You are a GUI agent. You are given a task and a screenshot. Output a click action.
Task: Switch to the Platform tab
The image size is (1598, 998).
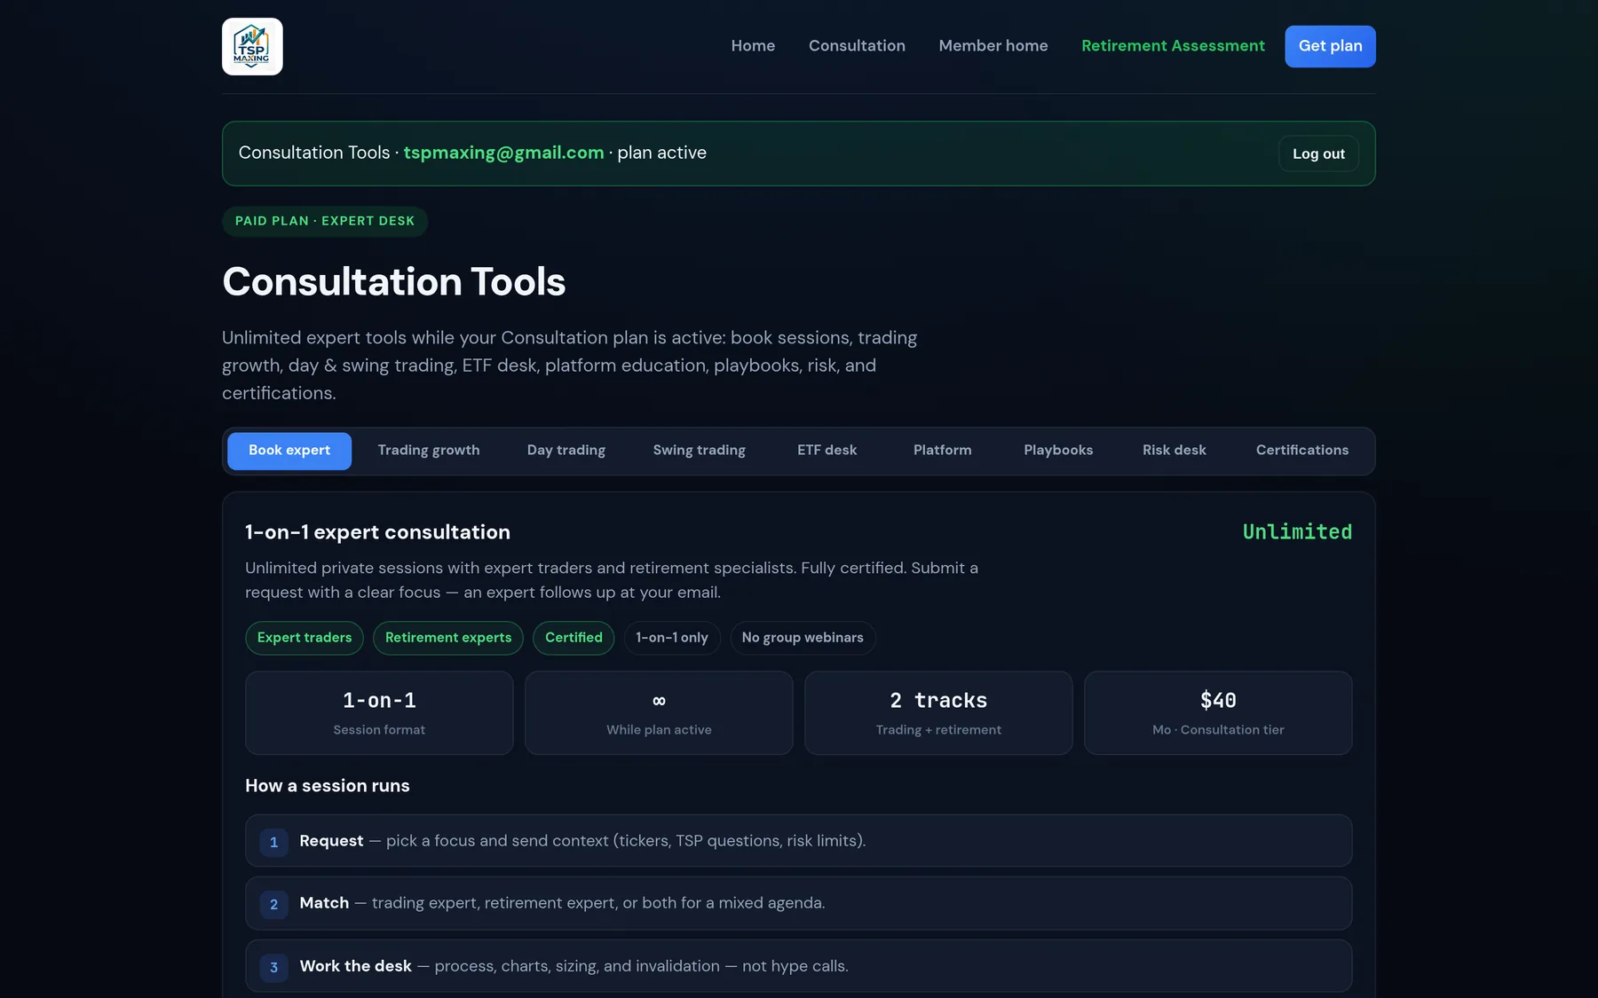pos(943,451)
